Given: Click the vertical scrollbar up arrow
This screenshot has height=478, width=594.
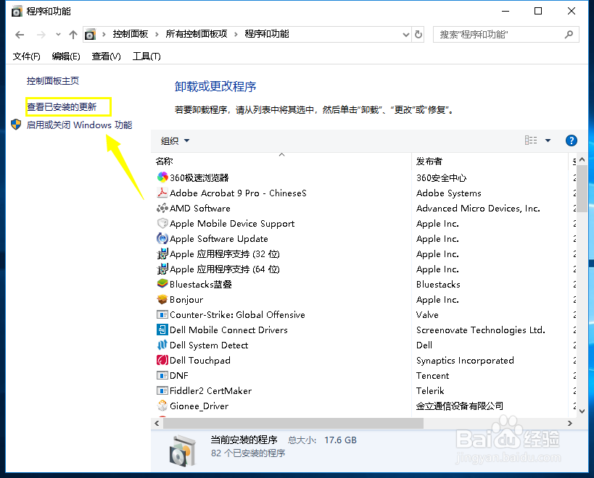Looking at the screenshot, I should click(582, 160).
